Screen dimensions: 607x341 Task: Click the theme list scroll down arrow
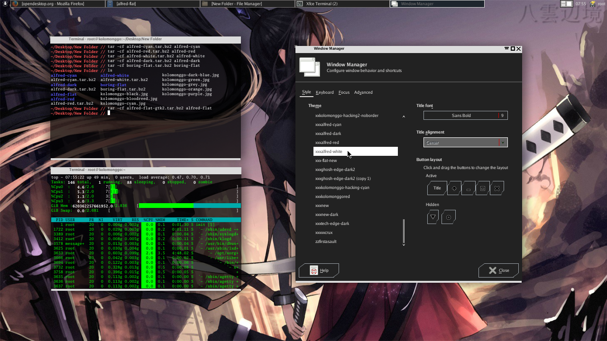(404, 244)
